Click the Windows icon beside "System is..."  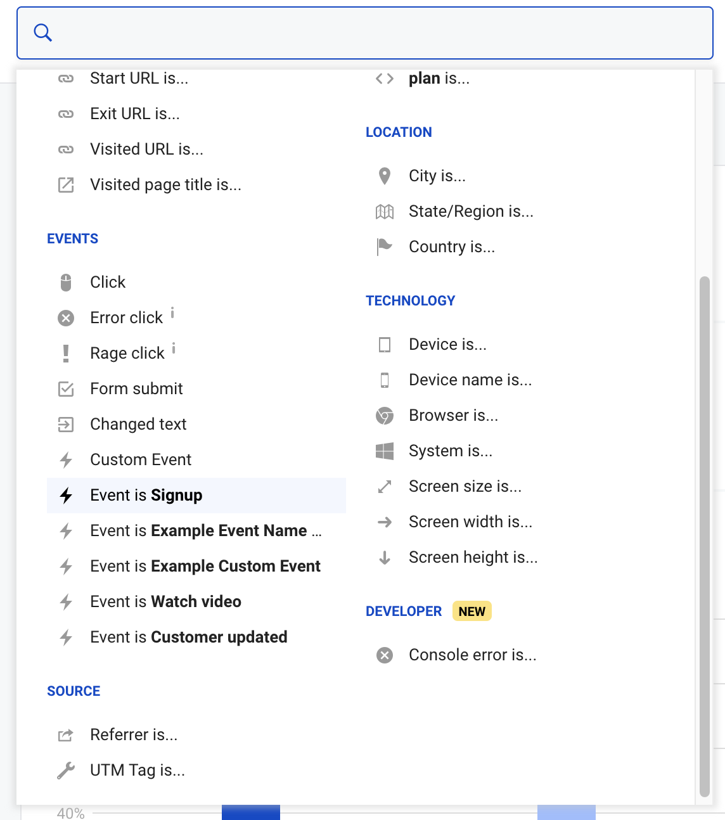[385, 451]
